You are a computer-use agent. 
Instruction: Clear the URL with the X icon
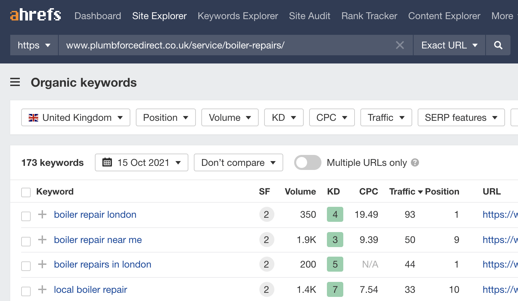pyautogui.click(x=400, y=45)
